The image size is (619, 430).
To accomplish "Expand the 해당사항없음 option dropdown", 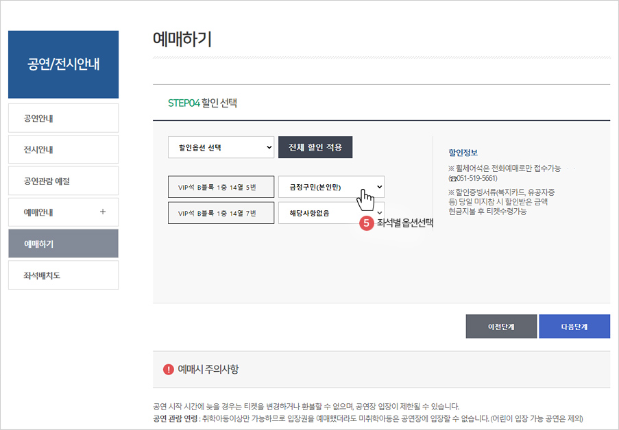I will pos(331,213).
